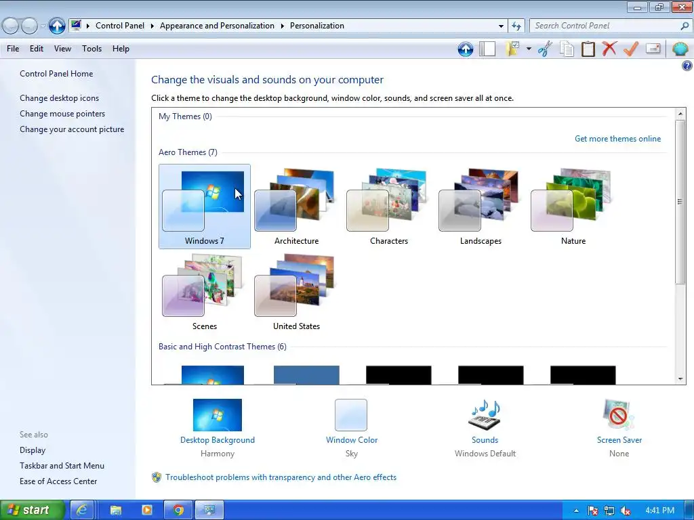Click the folder options icon with checkmark
The image size is (694, 520).
(513, 49)
